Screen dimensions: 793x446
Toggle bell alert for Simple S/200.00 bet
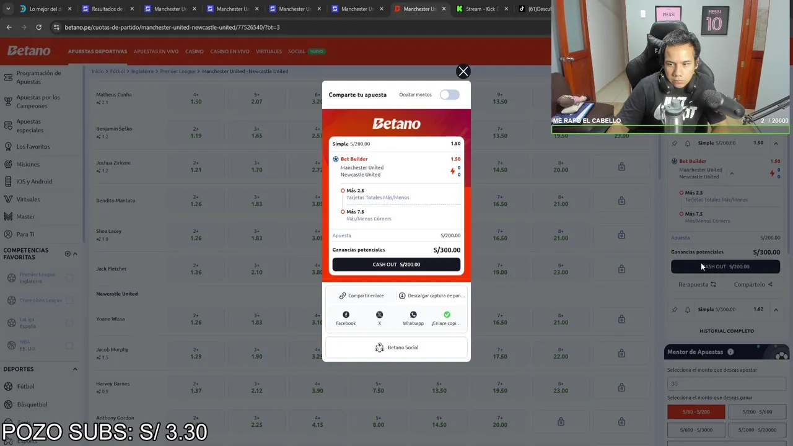click(x=687, y=143)
